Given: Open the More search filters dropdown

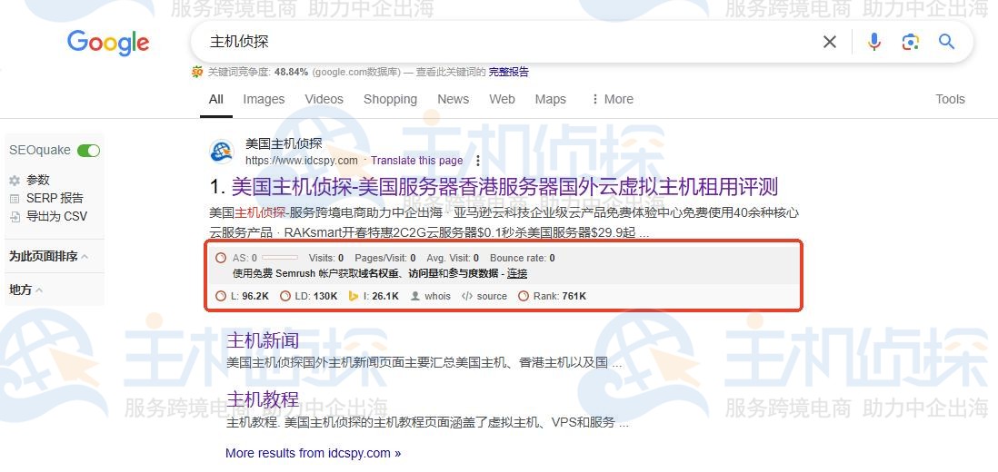Looking at the screenshot, I should (x=612, y=99).
